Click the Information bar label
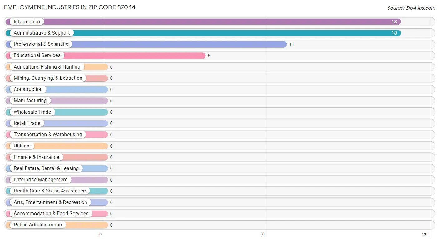439x242 pixels. [27, 22]
